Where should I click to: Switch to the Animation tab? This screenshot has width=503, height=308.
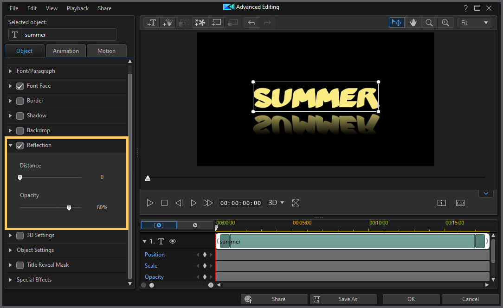tap(65, 51)
